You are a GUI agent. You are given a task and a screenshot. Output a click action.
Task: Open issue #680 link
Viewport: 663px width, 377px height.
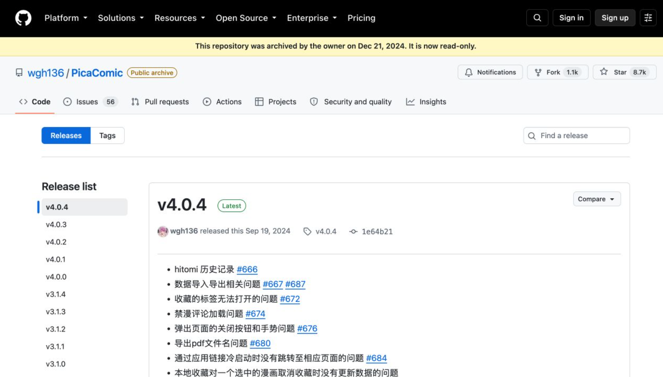click(260, 344)
